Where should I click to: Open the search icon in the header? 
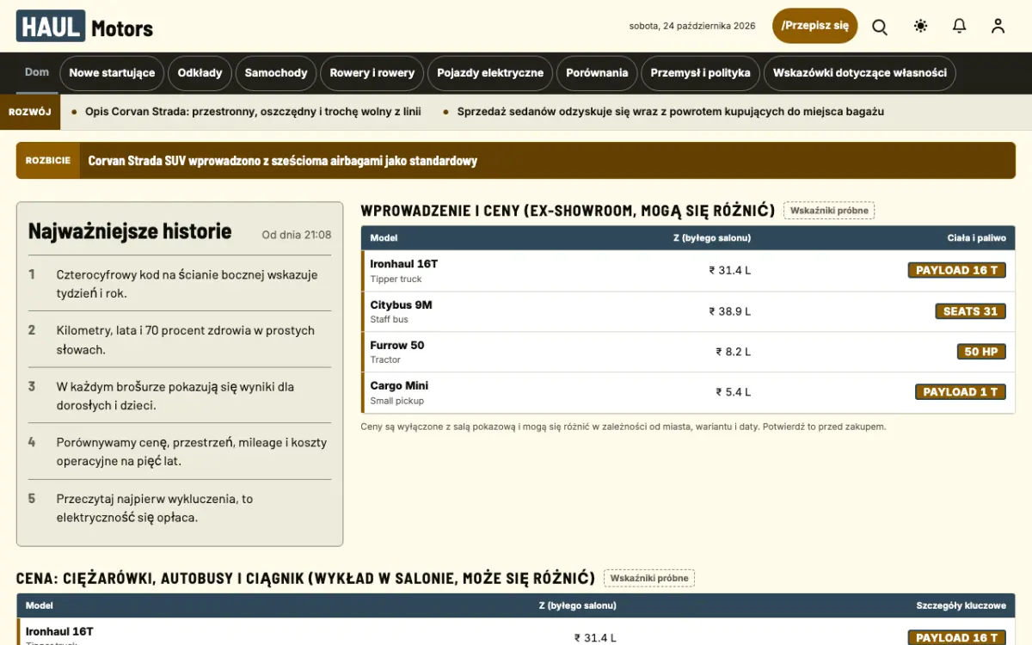point(880,26)
